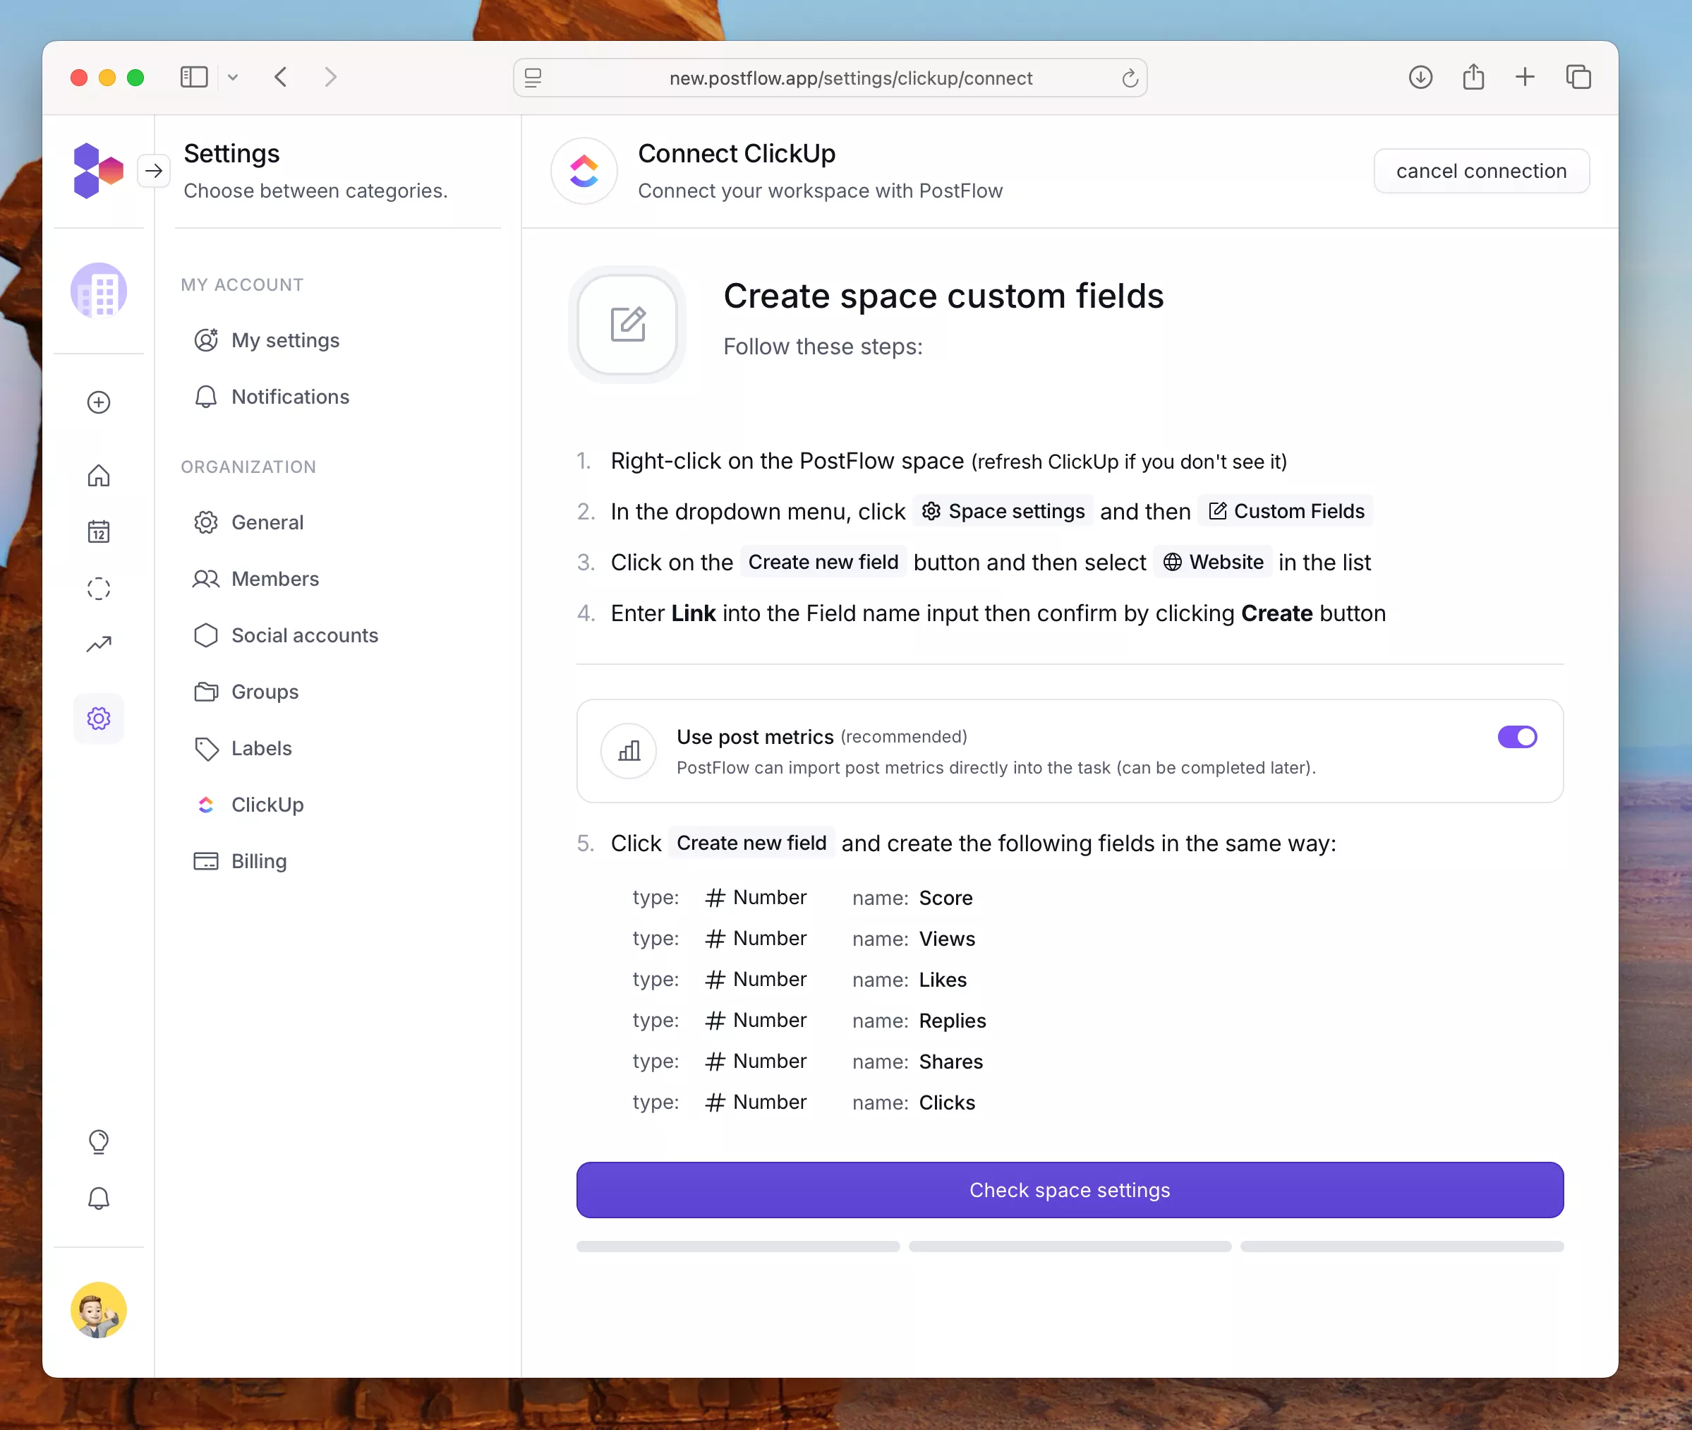Click the Website chip
The height and width of the screenshot is (1430, 1692).
1212,562
